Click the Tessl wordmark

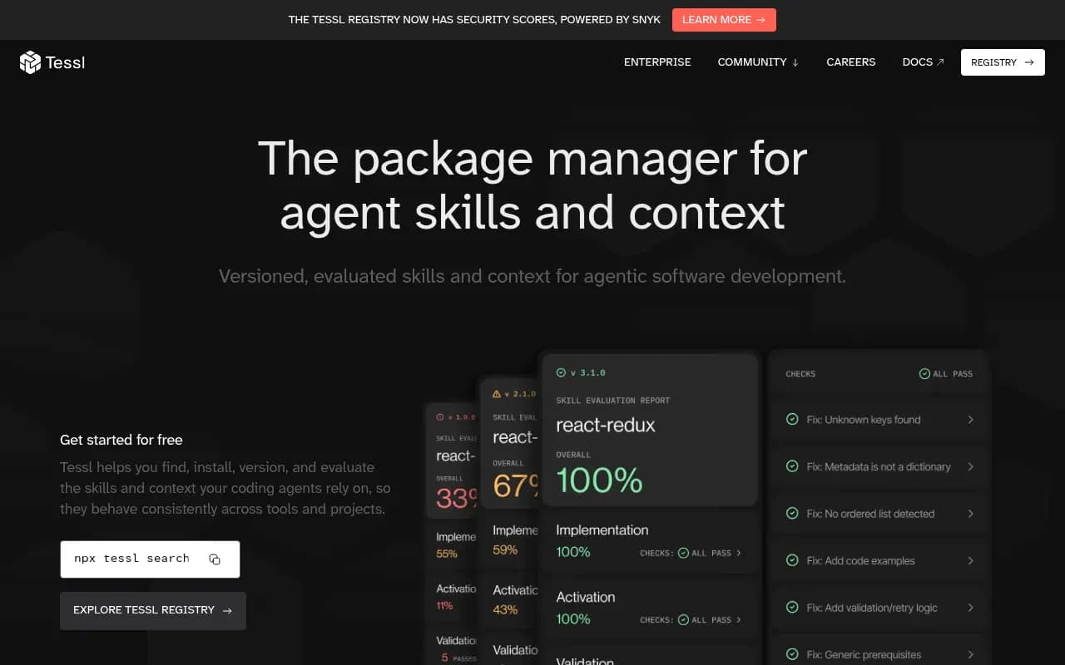click(65, 63)
